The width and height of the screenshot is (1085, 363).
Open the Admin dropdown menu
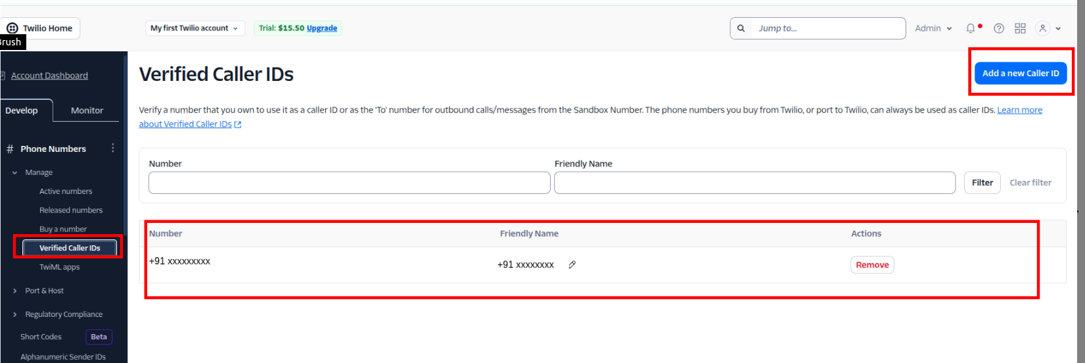coord(933,28)
